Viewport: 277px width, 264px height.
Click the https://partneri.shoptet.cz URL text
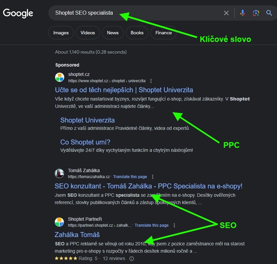(x=99, y=225)
